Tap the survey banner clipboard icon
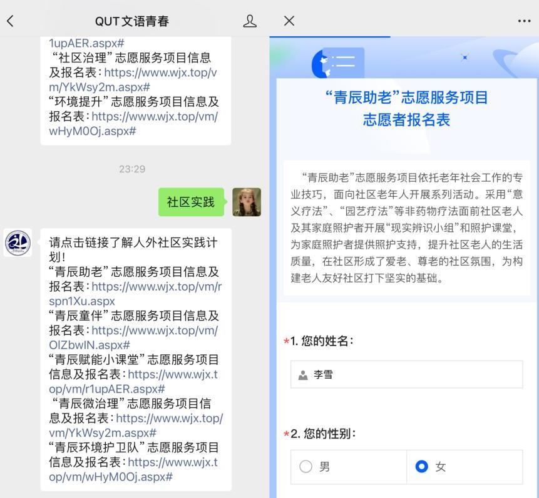Image resolution: width=539 pixels, height=498 pixels. (x=338, y=62)
